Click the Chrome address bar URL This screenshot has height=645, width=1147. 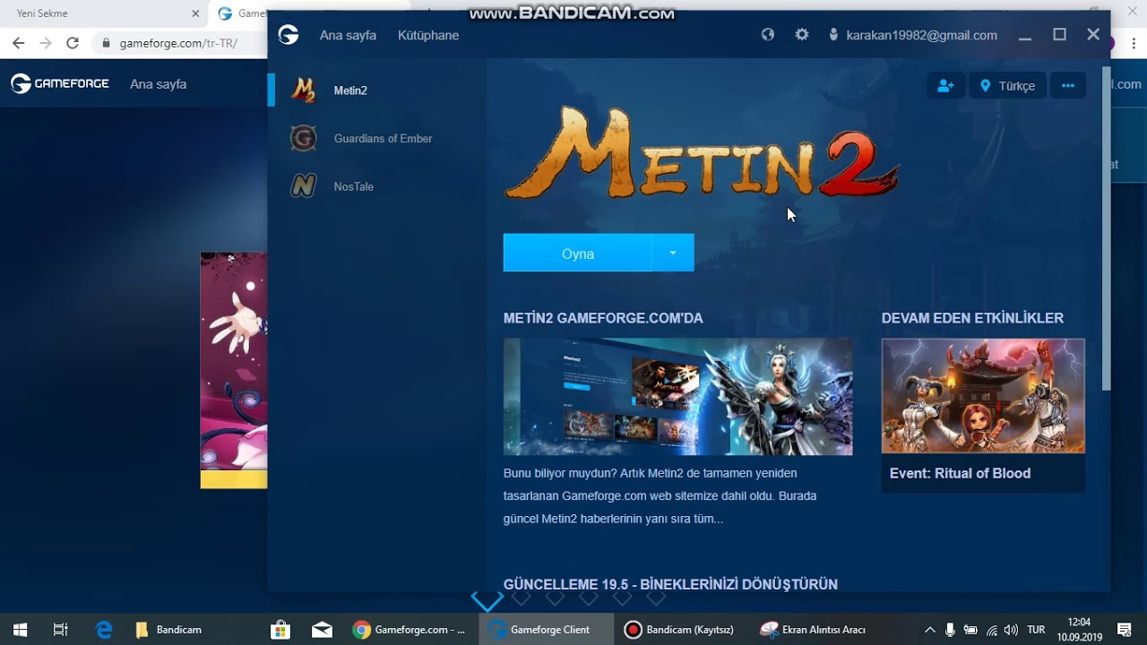[178, 42]
